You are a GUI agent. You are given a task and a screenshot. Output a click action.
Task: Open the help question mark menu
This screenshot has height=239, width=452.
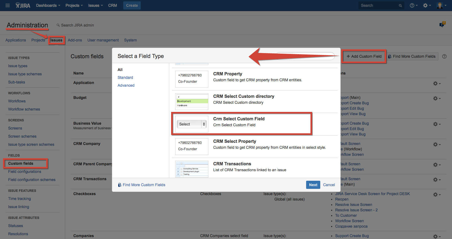pyautogui.click(x=413, y=5)
